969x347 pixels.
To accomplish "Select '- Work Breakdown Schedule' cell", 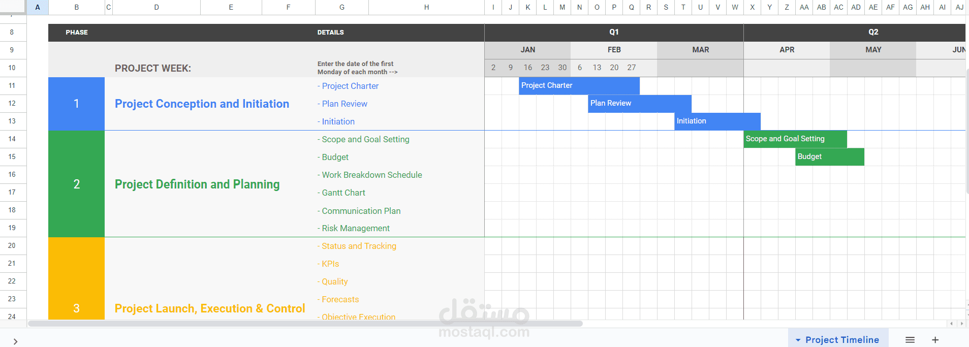I will click(x=370, y=175).
